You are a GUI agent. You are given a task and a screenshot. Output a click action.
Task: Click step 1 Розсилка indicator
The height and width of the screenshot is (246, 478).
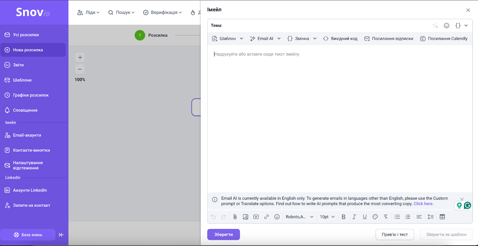tap(151, 35)
